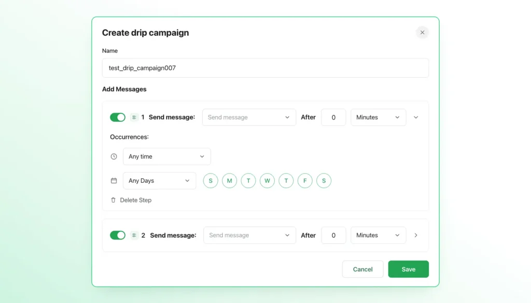Edit the campaign Name field
Image resolution: width=531 pixels, height=303 pixels.
click(x=265, y=68)
